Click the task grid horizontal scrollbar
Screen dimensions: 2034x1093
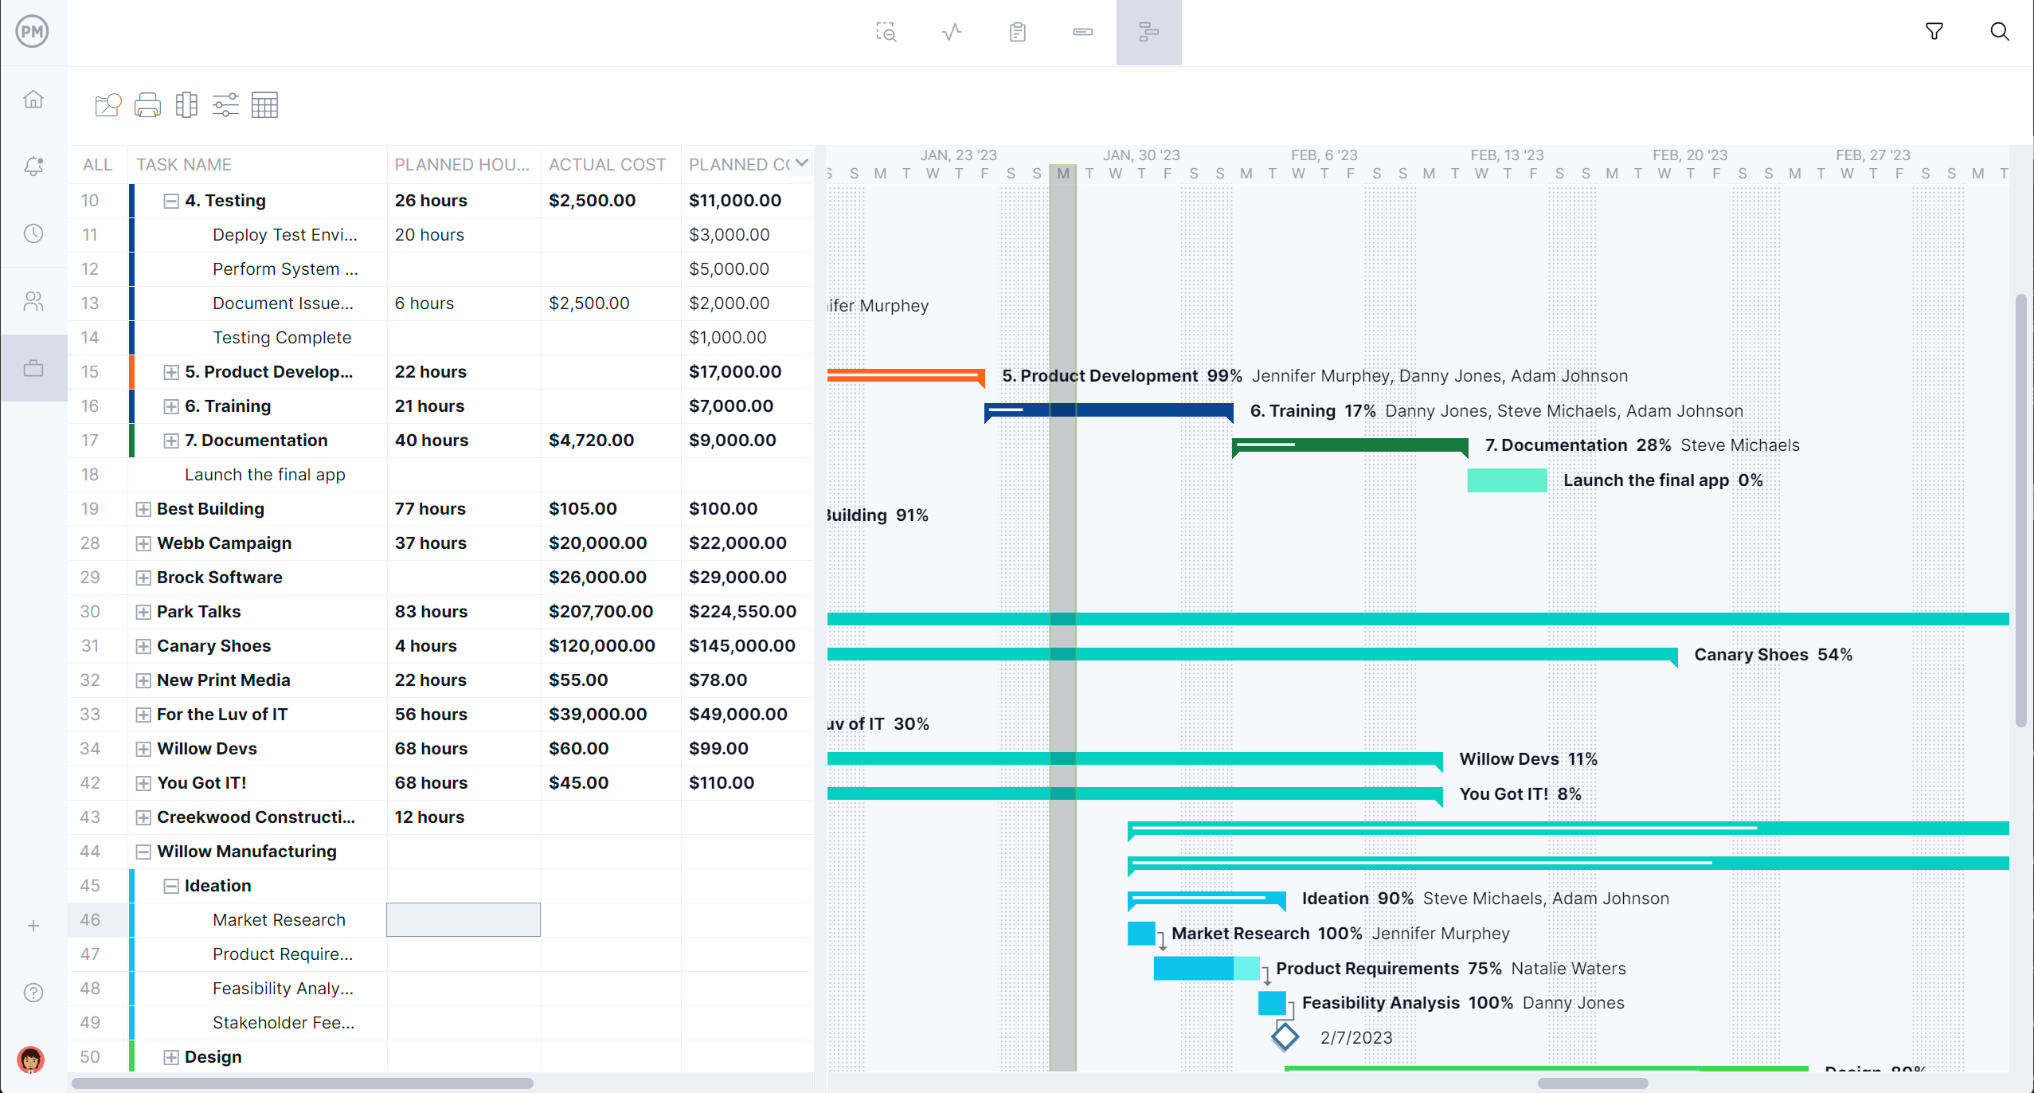click(x=303, y=1083)
